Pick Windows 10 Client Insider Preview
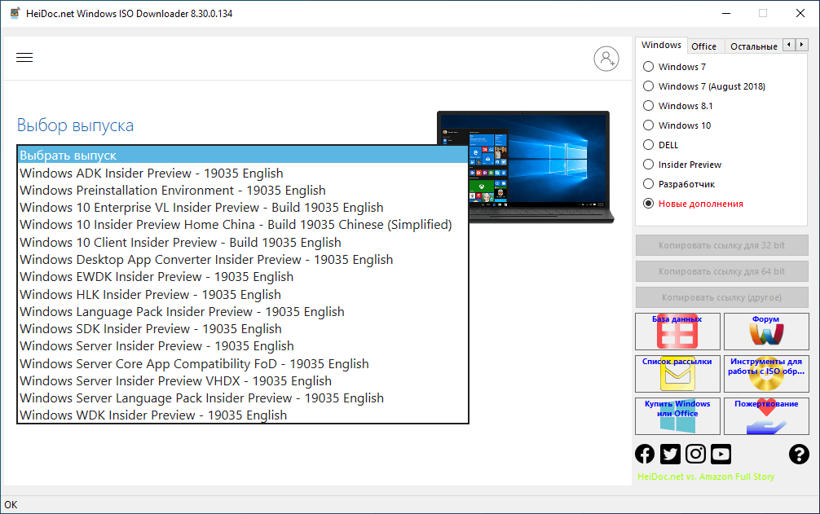 [x=243, y=243]
